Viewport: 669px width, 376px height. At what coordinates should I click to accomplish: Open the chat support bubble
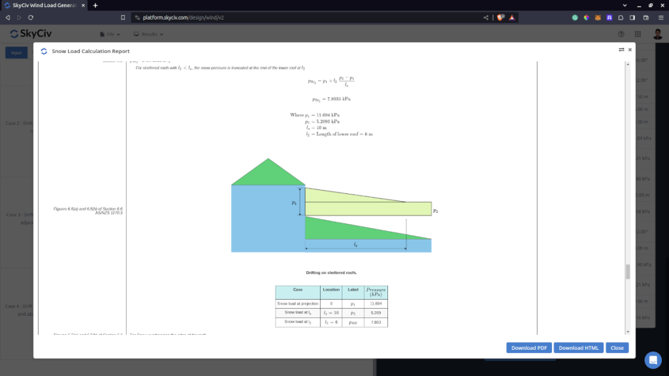(652, 360)
